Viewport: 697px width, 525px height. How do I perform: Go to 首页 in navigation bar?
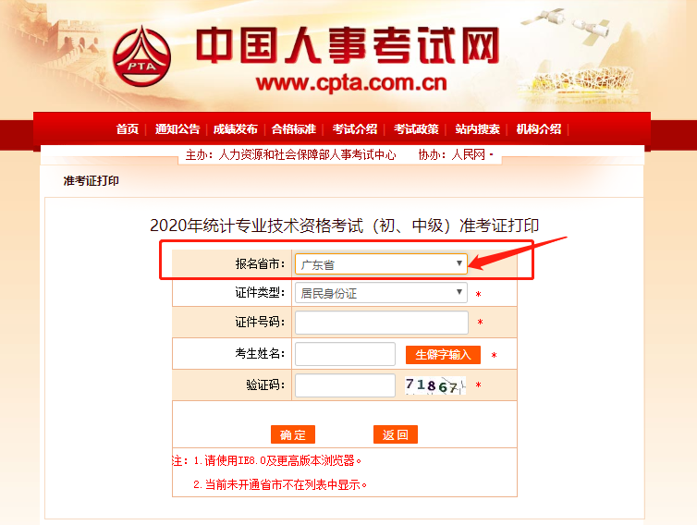click(x=128, y=128)
